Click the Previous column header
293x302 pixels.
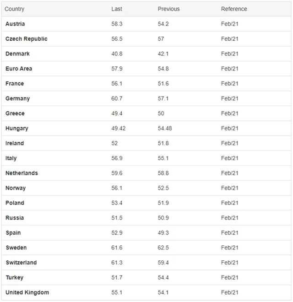168,9
